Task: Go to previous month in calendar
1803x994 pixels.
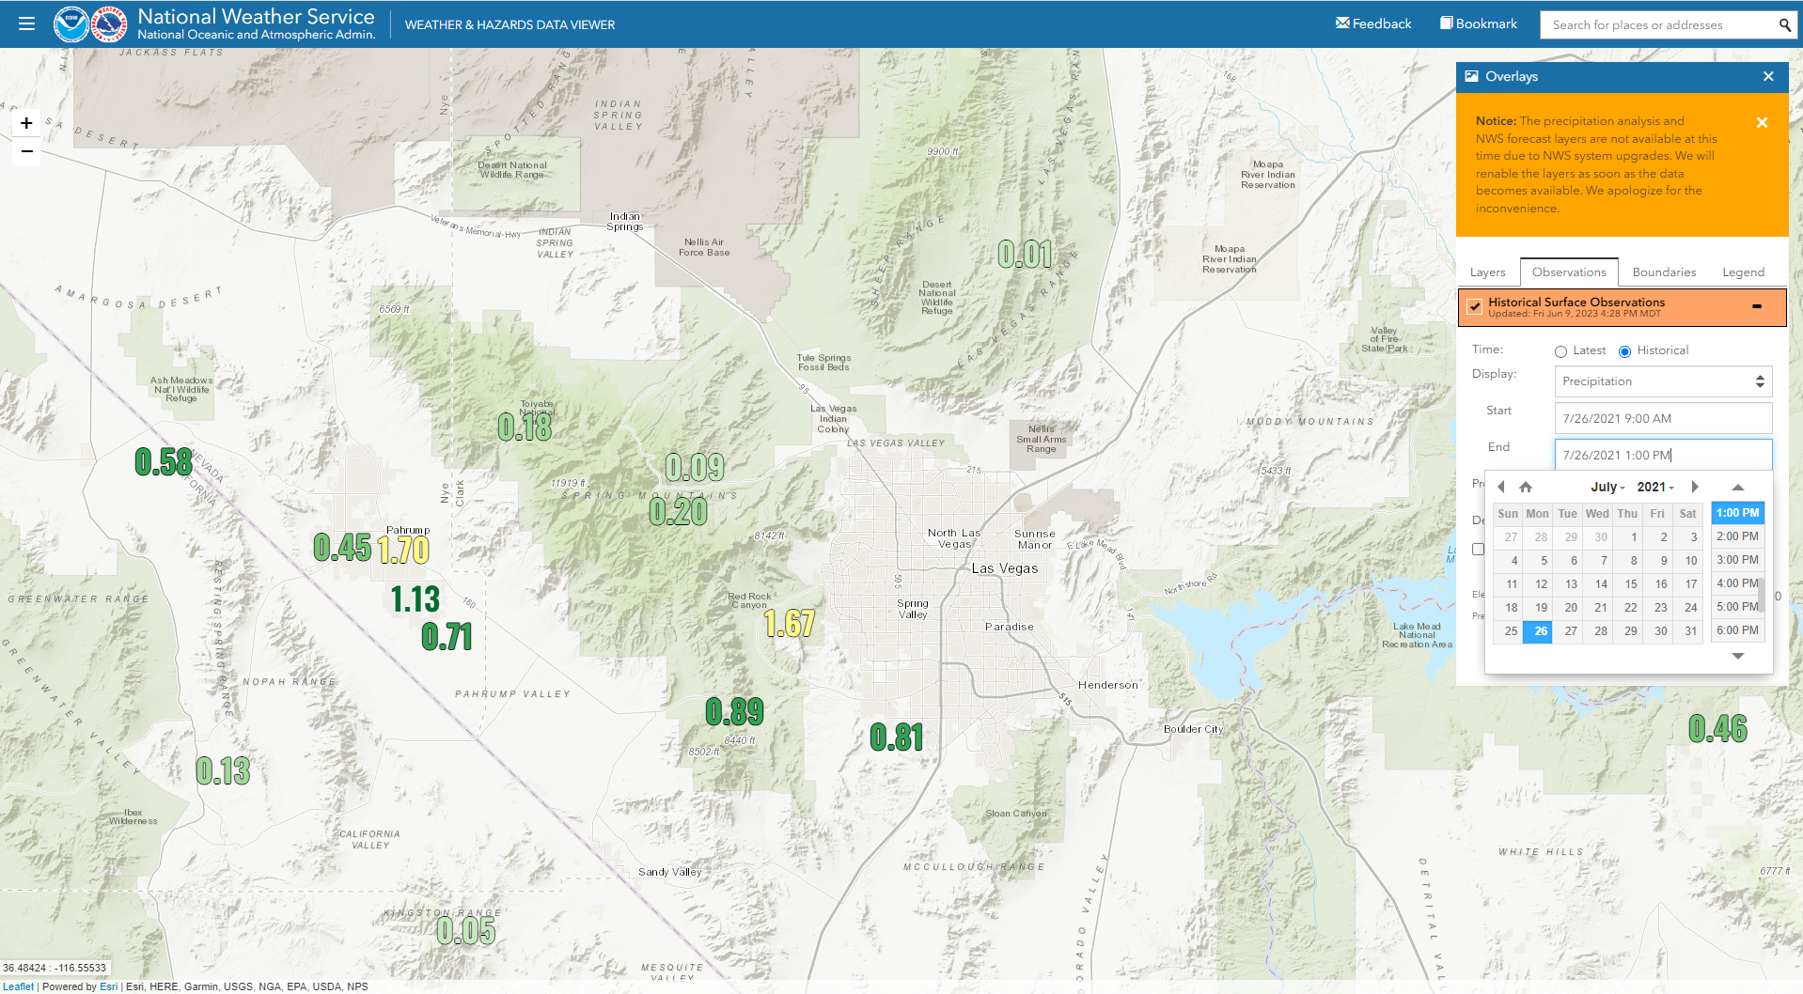Action: (x=1501, y=487)
